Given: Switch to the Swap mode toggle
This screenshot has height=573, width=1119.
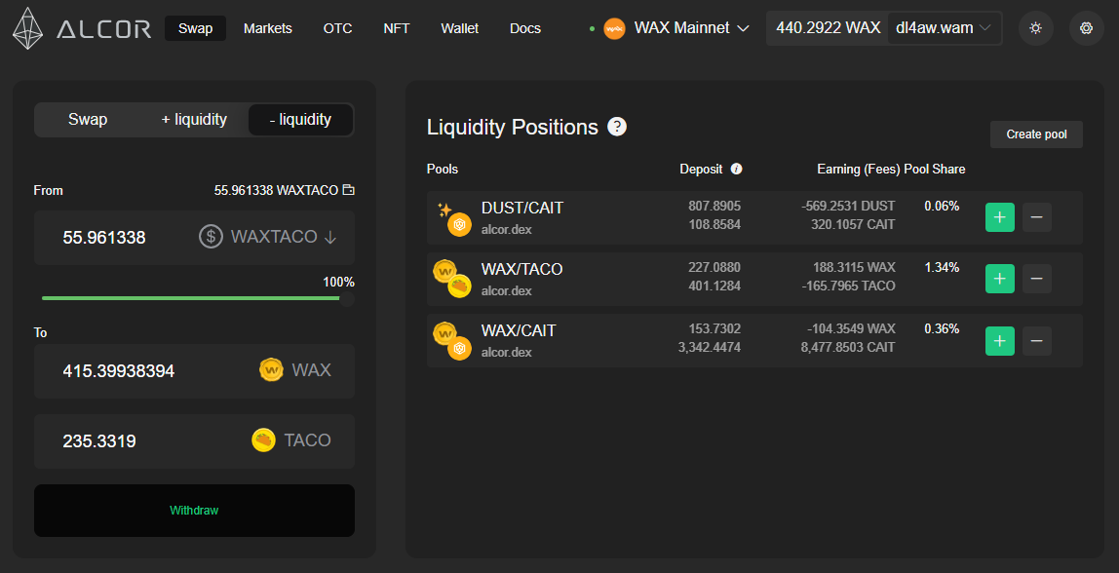Looking at the screenshot, I should tap(88, 119).
